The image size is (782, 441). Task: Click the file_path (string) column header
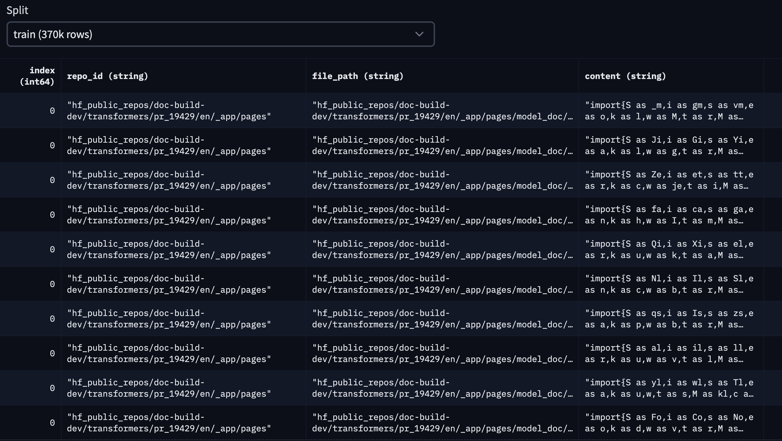pyautogui.click(x=357, y=76)
